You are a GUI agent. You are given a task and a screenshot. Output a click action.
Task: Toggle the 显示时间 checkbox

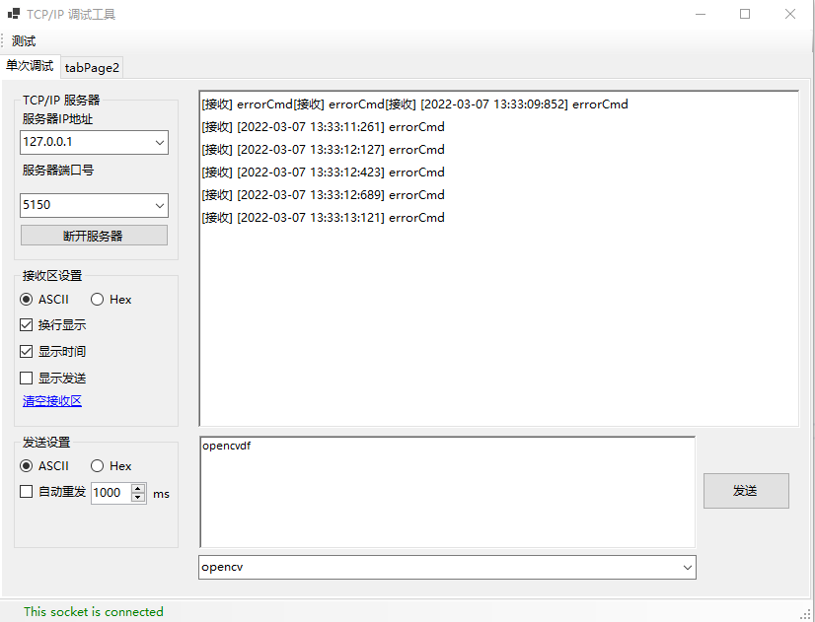click(x=27, y=352)
